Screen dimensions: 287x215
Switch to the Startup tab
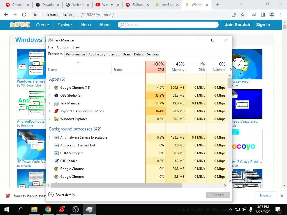point(114,54)
